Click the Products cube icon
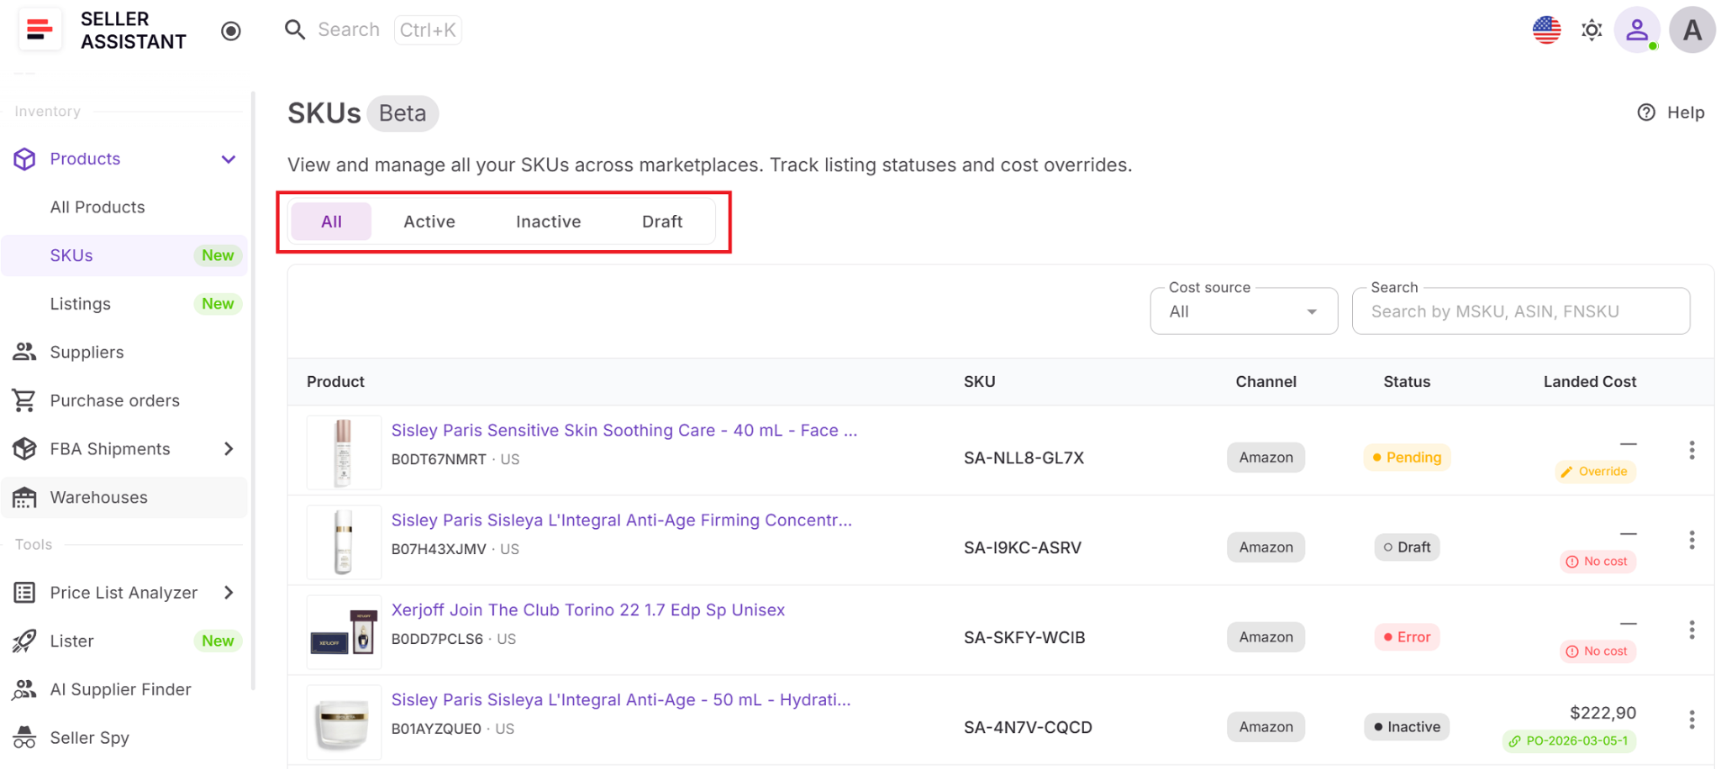The height and width of the screenshot is (769, 1721). tap(24, 159)
